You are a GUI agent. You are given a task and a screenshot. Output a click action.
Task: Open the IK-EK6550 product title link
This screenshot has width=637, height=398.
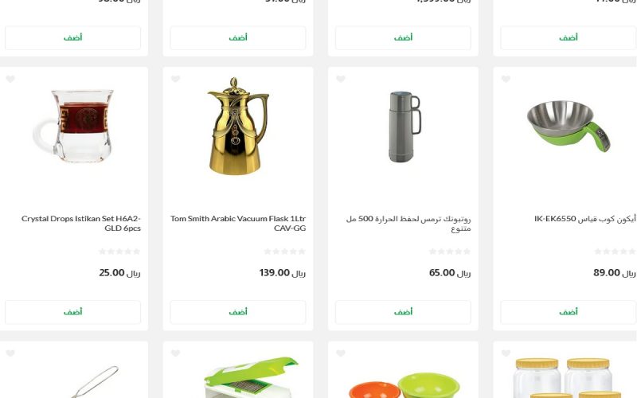[x=585, y=219]
